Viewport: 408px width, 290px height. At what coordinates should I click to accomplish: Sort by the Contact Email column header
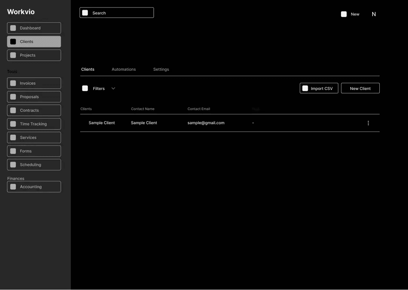point(199,109)
